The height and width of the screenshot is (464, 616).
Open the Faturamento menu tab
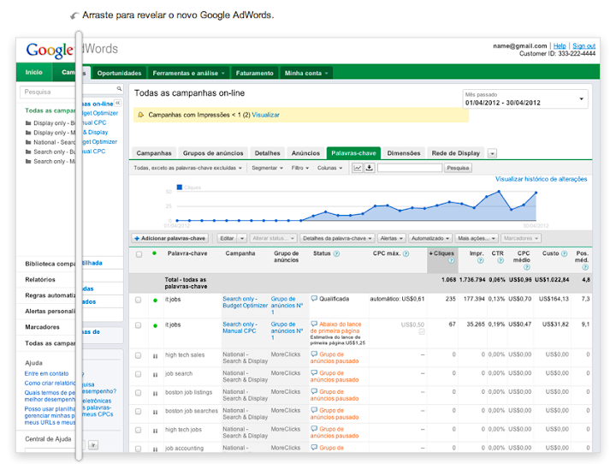click(255, 73)
